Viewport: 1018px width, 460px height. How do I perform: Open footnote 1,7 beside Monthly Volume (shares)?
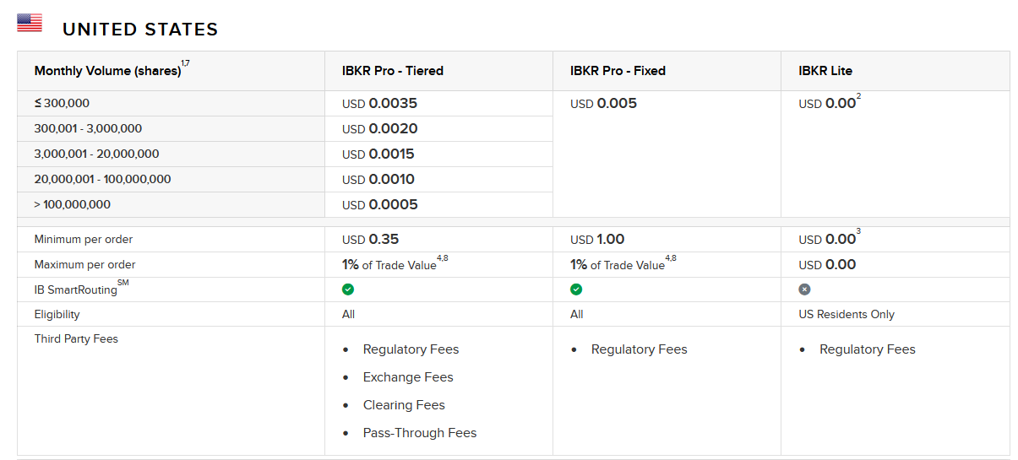point(186,63)
